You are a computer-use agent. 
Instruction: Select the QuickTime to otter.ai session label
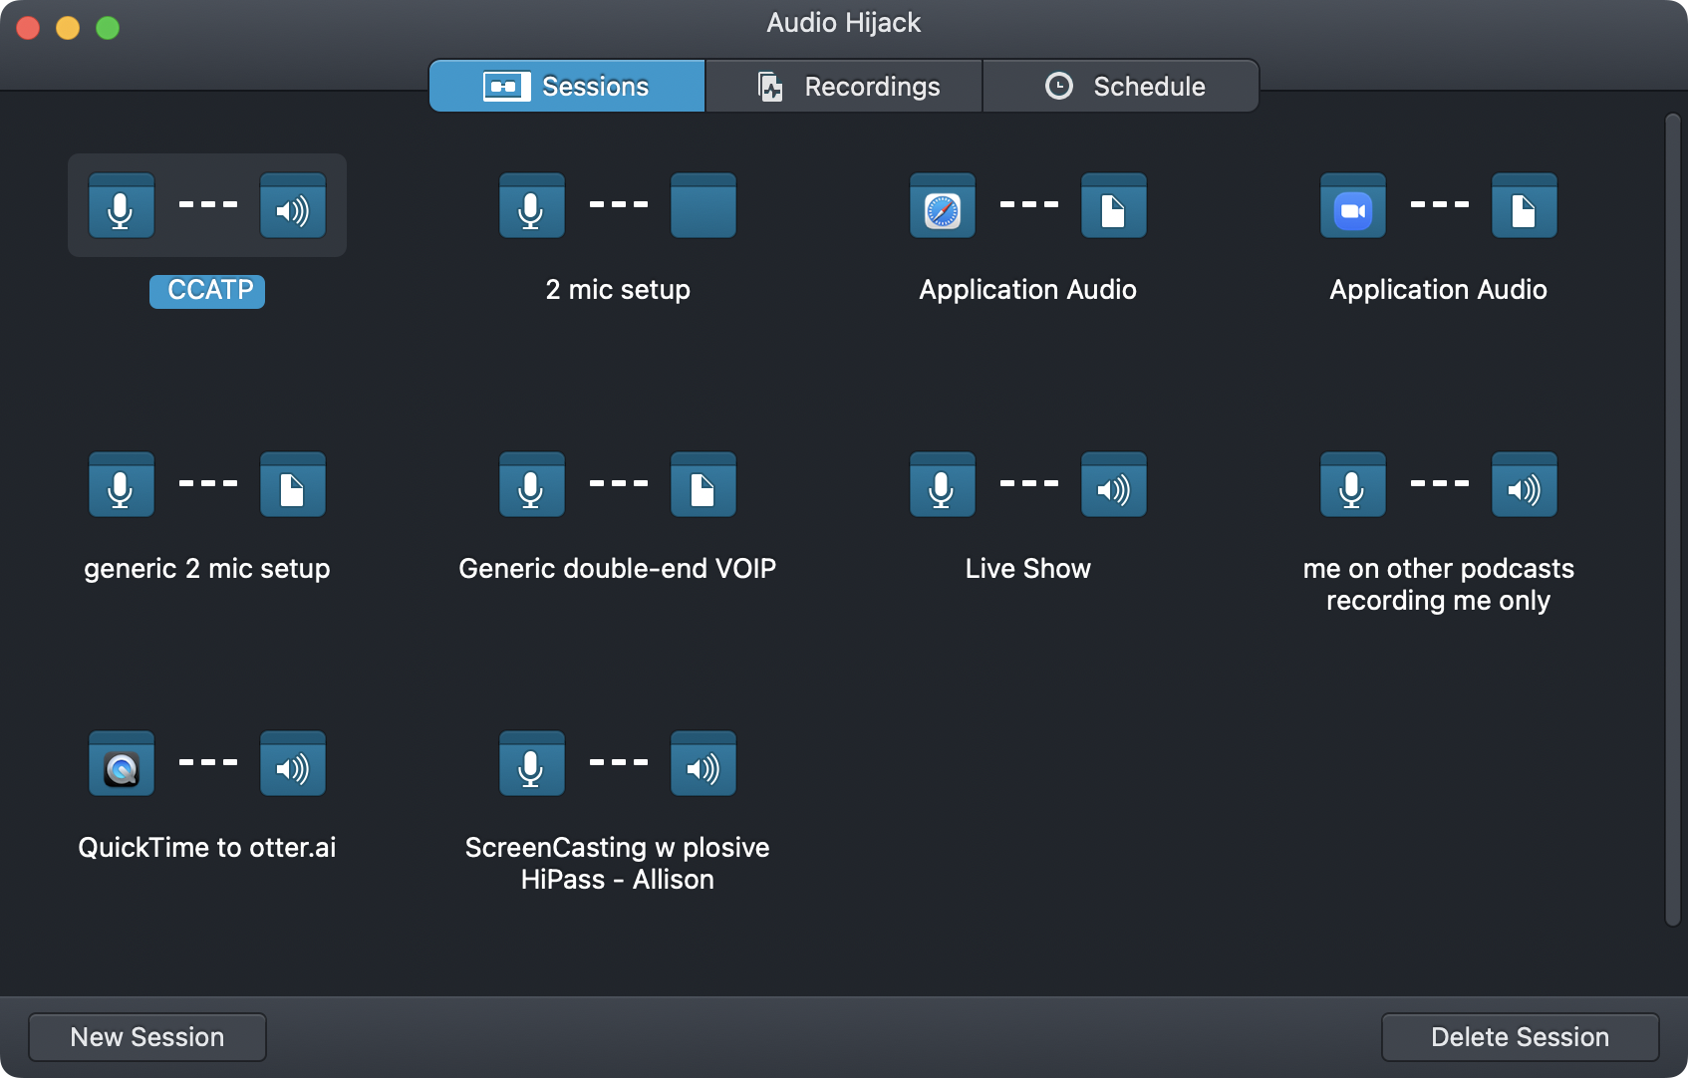(x=207, y=848)
